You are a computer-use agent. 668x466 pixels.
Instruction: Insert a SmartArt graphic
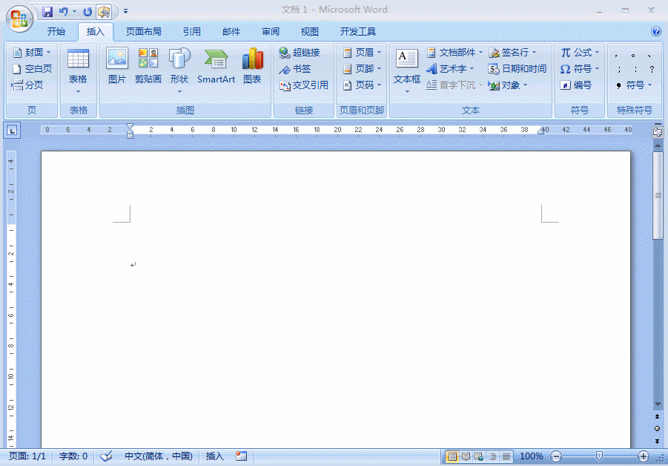[x=216, y=66]
